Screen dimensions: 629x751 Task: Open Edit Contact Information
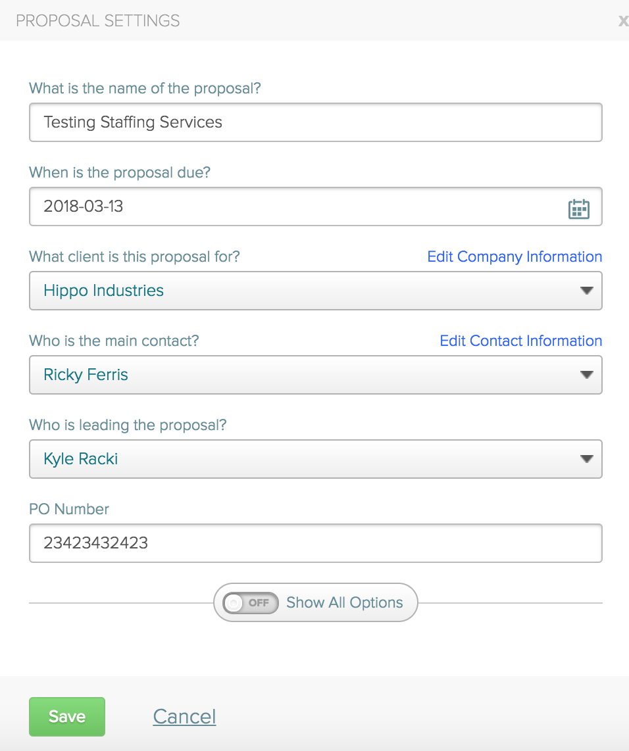coord(520,341)
